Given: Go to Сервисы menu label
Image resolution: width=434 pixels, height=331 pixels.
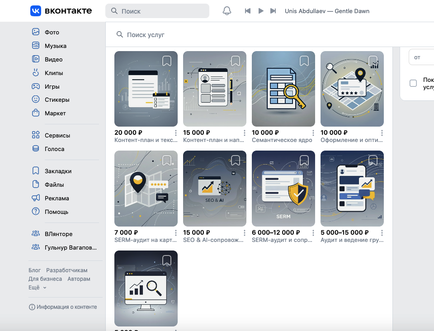Looking at the screenshot, I should (x=57, y=135).
